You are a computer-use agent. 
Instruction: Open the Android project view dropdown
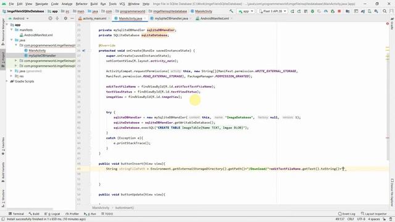coord(19,18)
